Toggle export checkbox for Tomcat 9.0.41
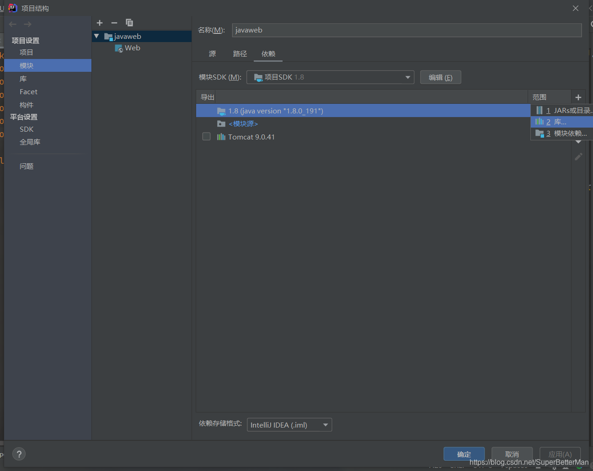Image resolution: width=593 pixels, height=471 pixels. click(x=206, y=136)
